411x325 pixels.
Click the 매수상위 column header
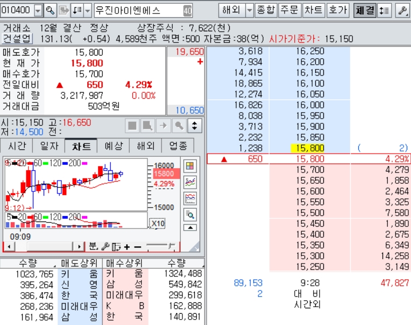pos(124,263)
